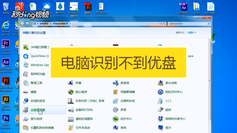Image resolution: width=237 pixels, height=133 pixels.
Task: Open 家庭组 icon
Action: coord(116,83)
